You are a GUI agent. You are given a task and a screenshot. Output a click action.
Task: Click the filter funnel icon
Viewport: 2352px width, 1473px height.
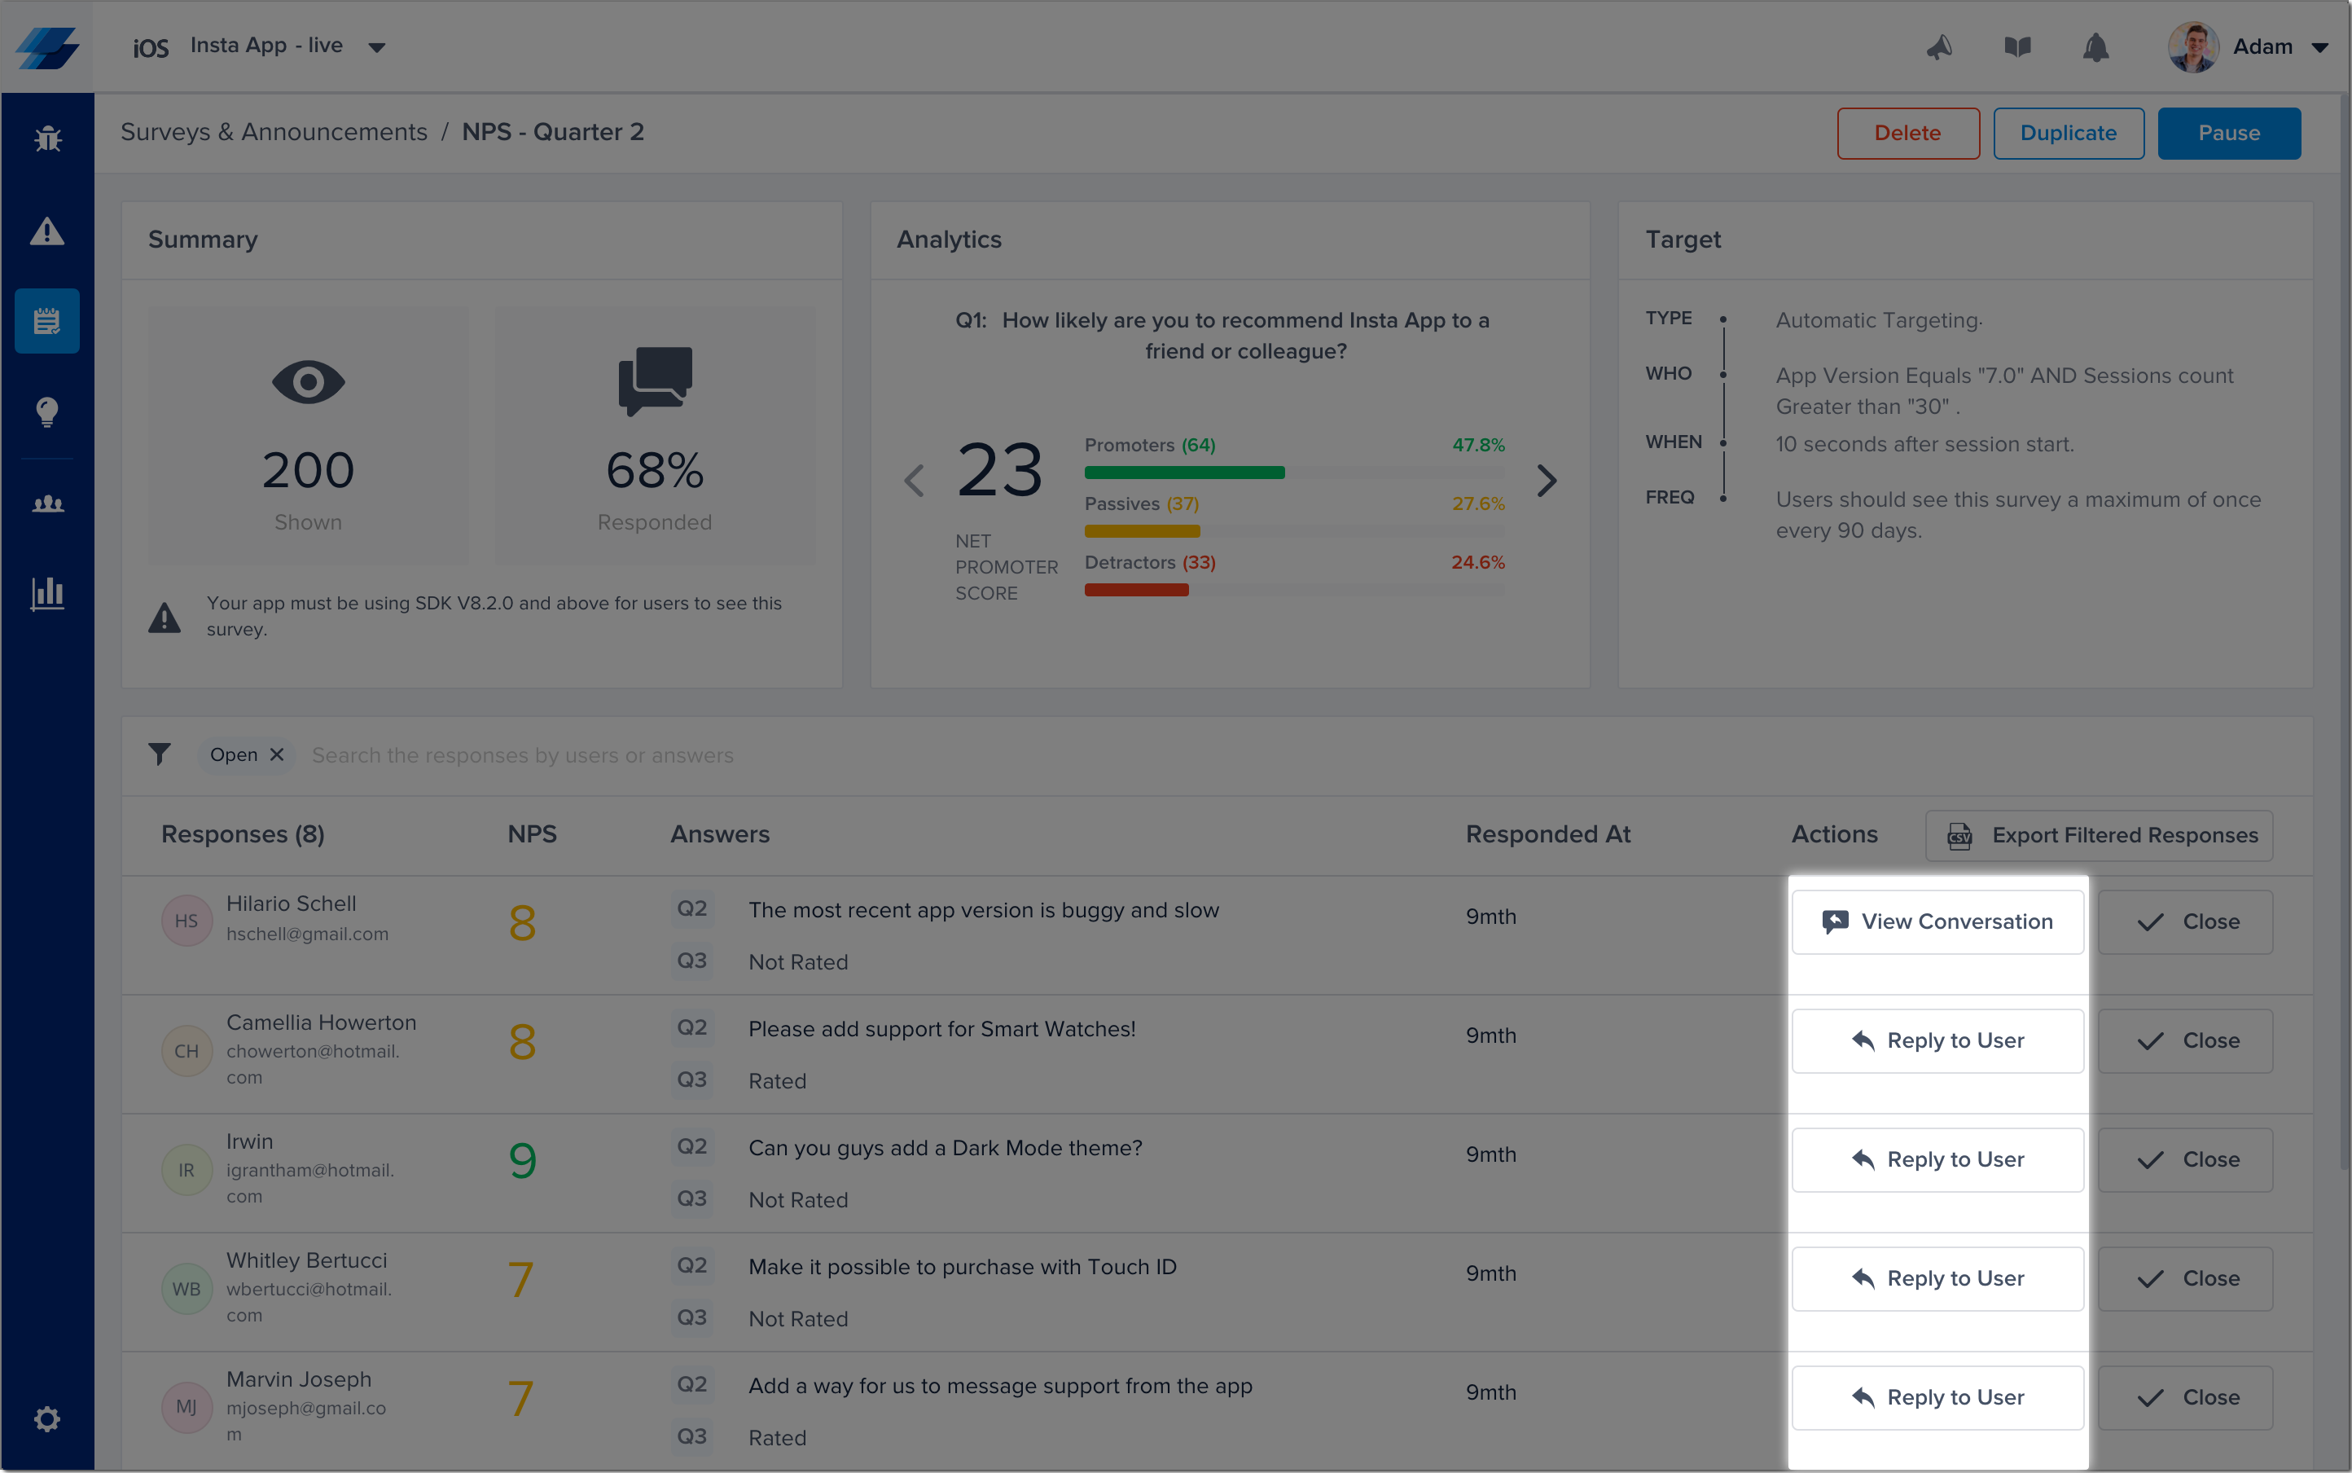coord(160,755)
